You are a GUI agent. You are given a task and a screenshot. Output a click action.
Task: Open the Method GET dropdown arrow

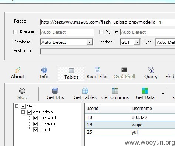(x=137, y=42)
